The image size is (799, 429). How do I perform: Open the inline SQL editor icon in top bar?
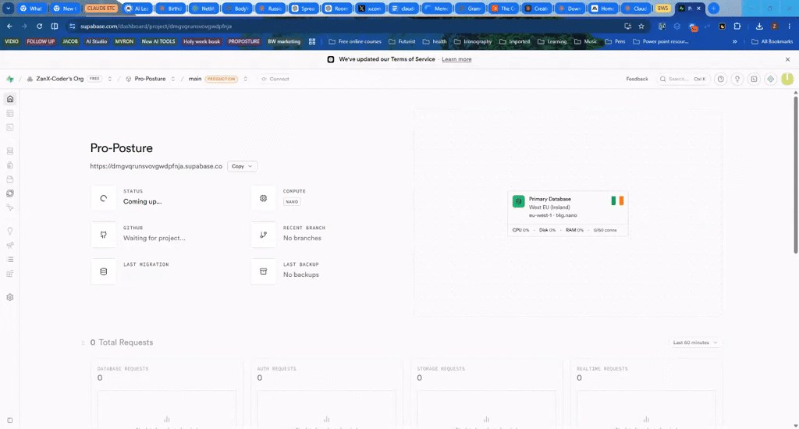754,79
